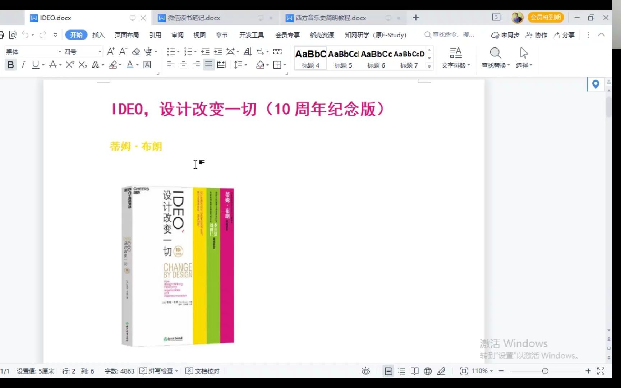
Task: Switch to reading view
Action: [x=415, y=371]
